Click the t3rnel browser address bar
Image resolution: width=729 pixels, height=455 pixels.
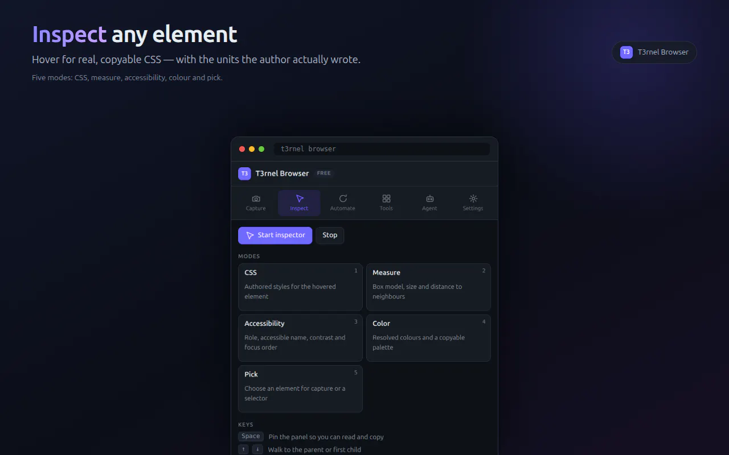point(382,149)
